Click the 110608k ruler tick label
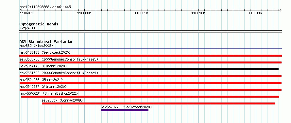Screen dimensions: 291x123 (x=84, y=13)
